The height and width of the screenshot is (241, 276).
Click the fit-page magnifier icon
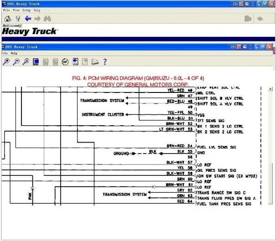click(26, 62)
